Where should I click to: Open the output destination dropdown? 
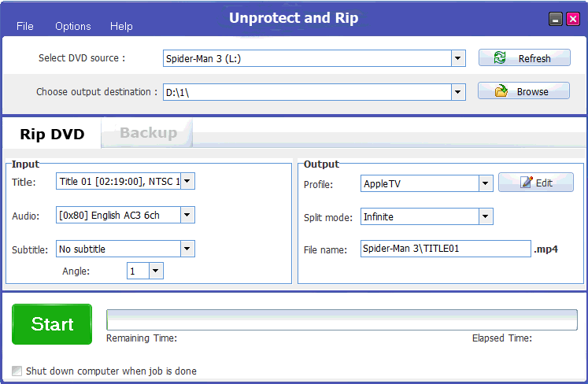[458, 92]
